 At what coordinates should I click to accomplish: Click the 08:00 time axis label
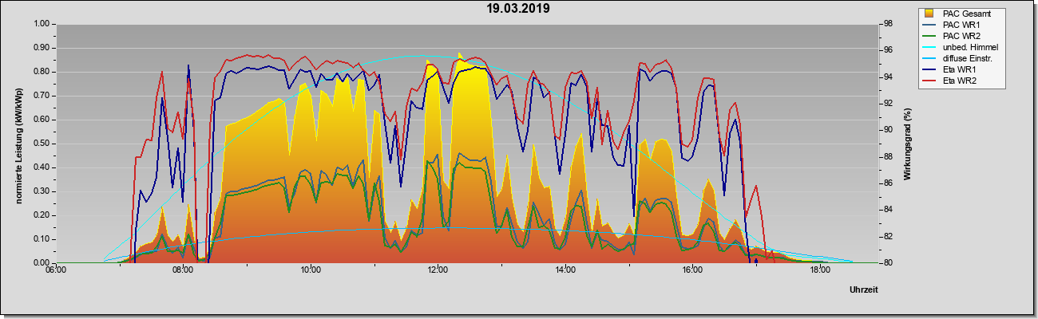(183, 271)
